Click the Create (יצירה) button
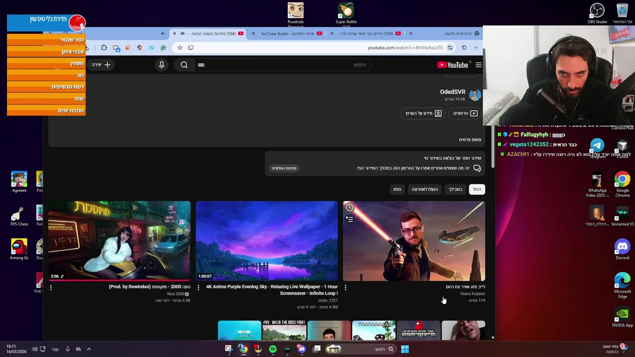 (101, 65)
